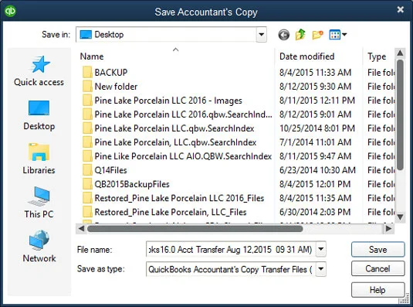The height and width of the screenshot is (307, 413).
Task: Click into the File name field
Action: point(231,249)
